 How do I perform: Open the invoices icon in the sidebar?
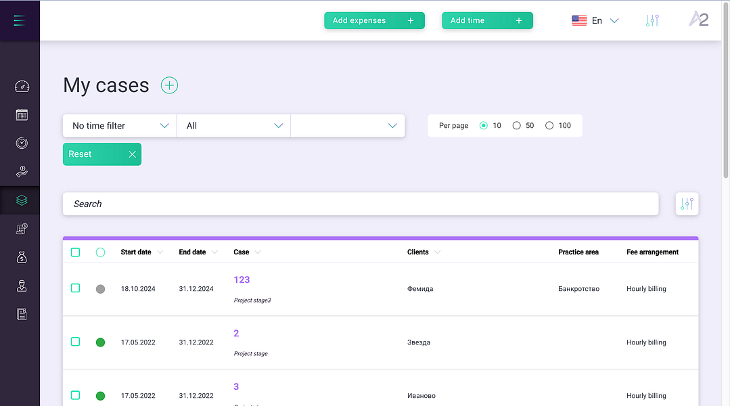tap(22, 229)
